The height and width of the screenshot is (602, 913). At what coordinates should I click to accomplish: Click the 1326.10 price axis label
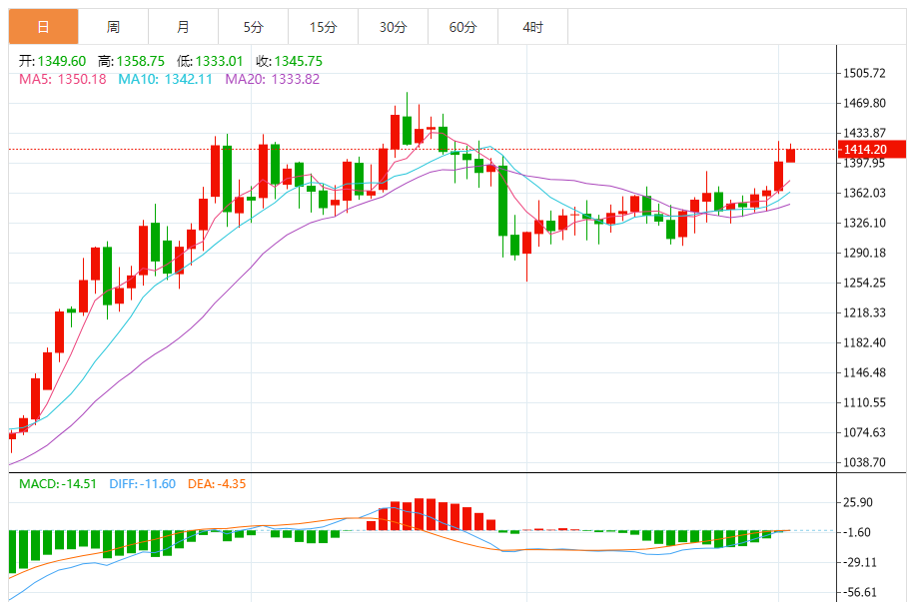click(x=865, y=223)
